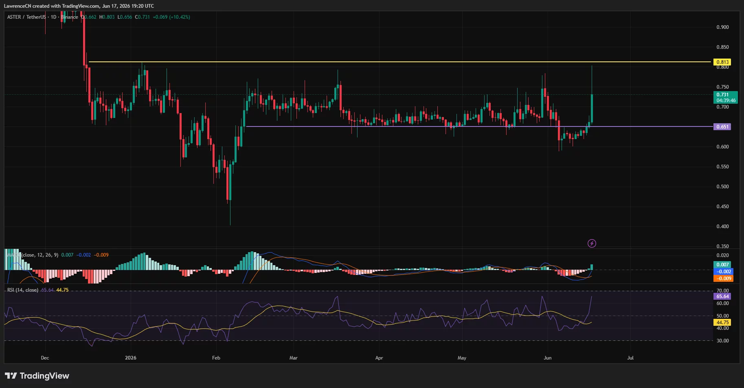Click the 0.350 price axis tick
744x388 pixels.
[722, 246]
